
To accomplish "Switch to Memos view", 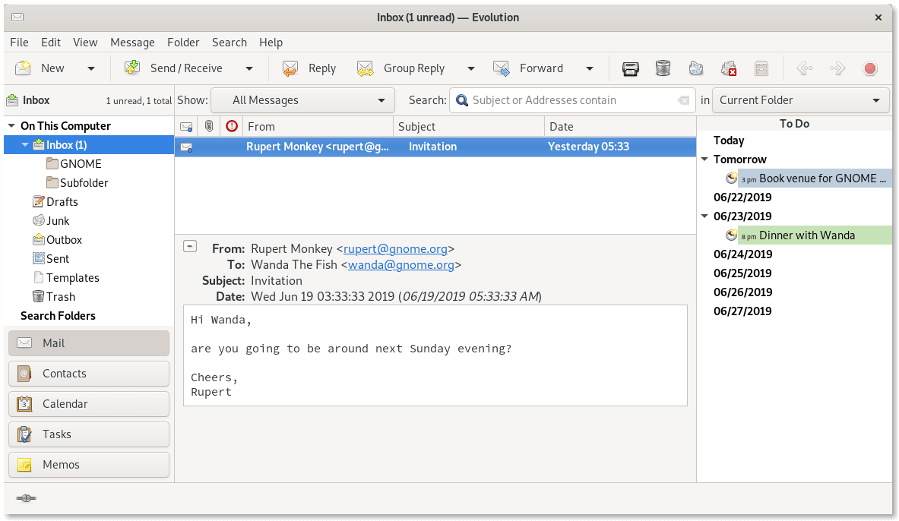I will click(x=89, y=465).
